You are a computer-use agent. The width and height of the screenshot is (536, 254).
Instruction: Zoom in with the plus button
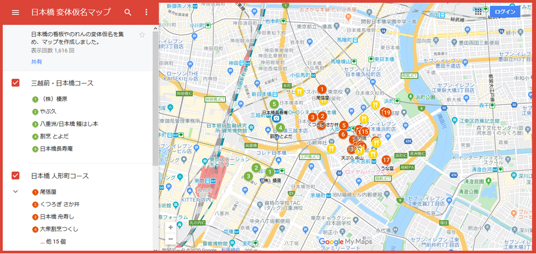[x=171, y=227]
